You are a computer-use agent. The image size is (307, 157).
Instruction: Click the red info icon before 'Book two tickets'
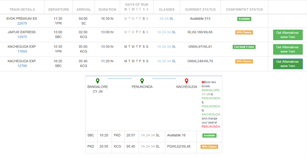coord(203,82)
